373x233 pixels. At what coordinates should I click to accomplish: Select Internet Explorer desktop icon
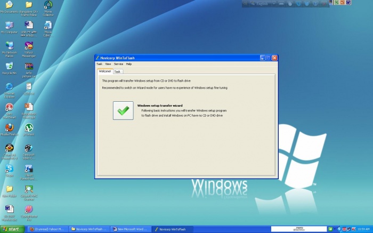point(9,91)
